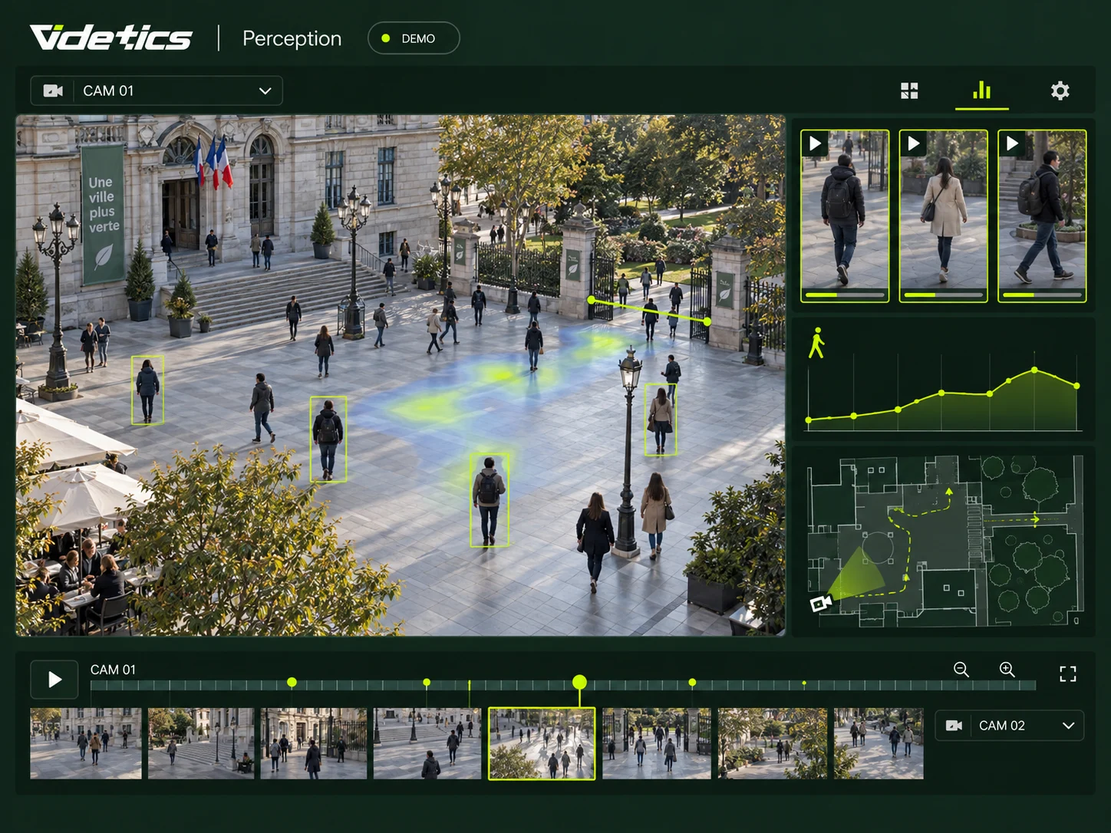The width and height of the screenshot is (1111, 833).
Task: Open the grid layout view icon
Action: 909,91
